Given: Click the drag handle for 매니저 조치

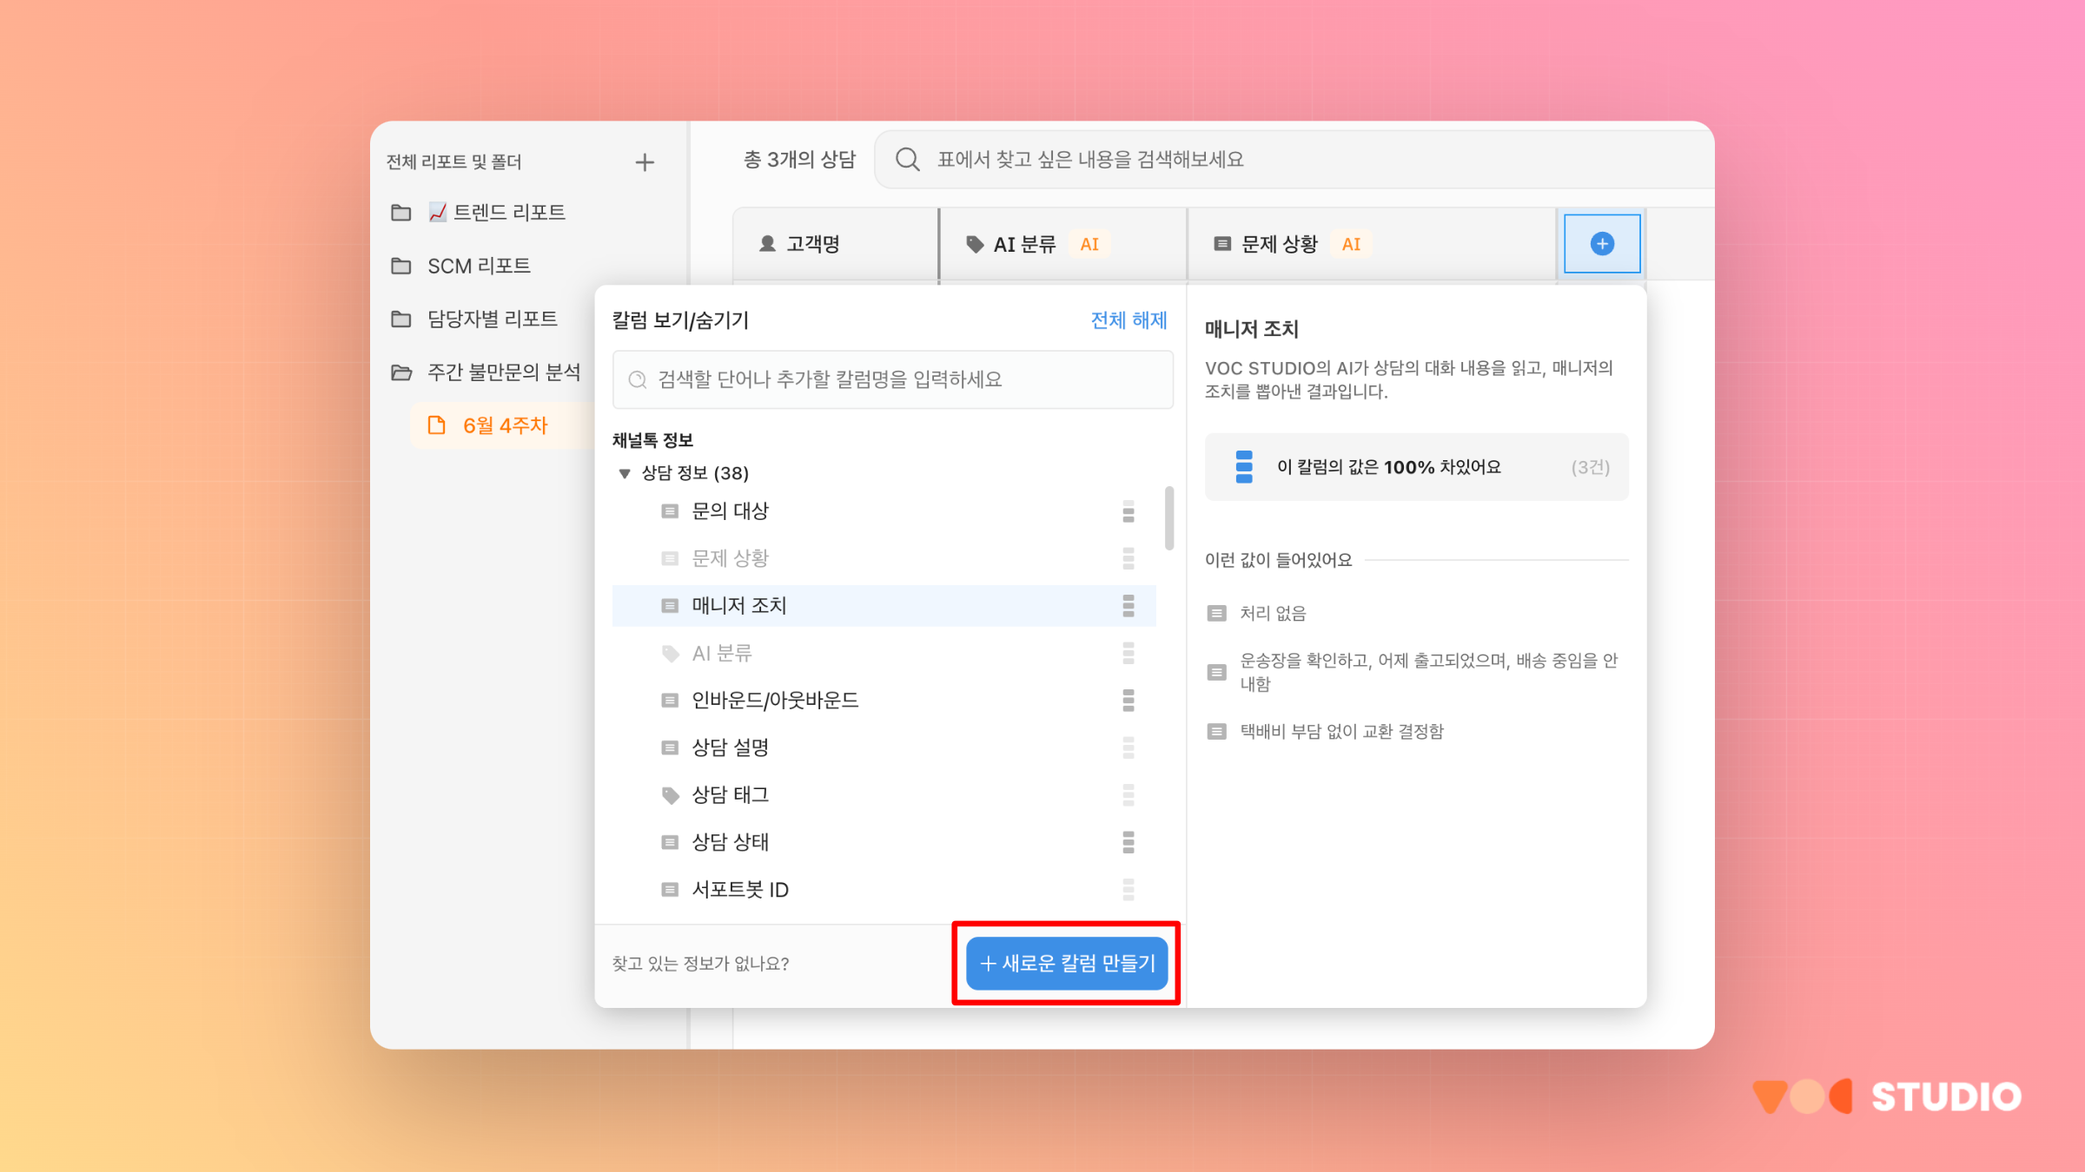Looking at the screenshot, I should [1128, 606].
